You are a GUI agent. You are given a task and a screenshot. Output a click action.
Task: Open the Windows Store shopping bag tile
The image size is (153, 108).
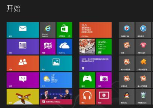[64, 30]
